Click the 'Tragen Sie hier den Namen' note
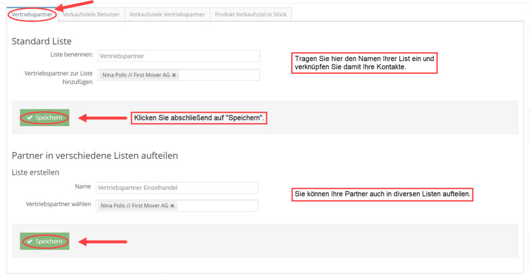 click(x=364, y=63)
